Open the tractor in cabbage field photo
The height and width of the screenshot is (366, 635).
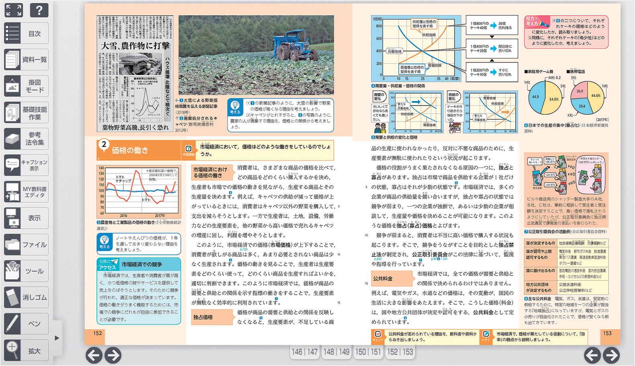point(256,55)
